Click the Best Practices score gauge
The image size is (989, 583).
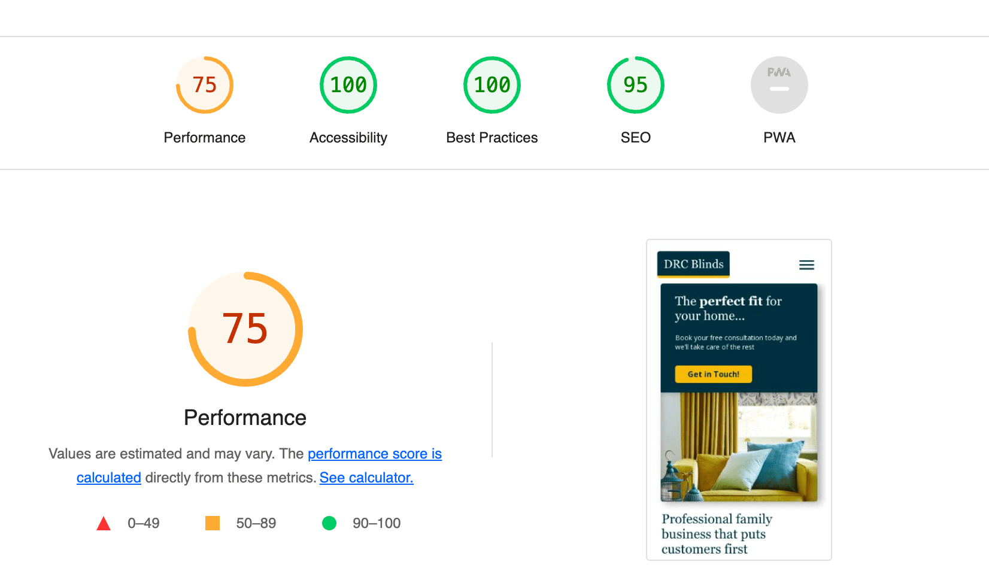pyautogui.click(x=492, y=85)
